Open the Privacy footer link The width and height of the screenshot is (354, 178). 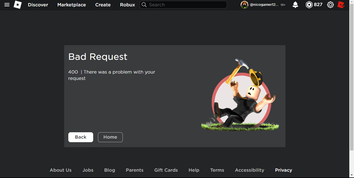(283, 170)
